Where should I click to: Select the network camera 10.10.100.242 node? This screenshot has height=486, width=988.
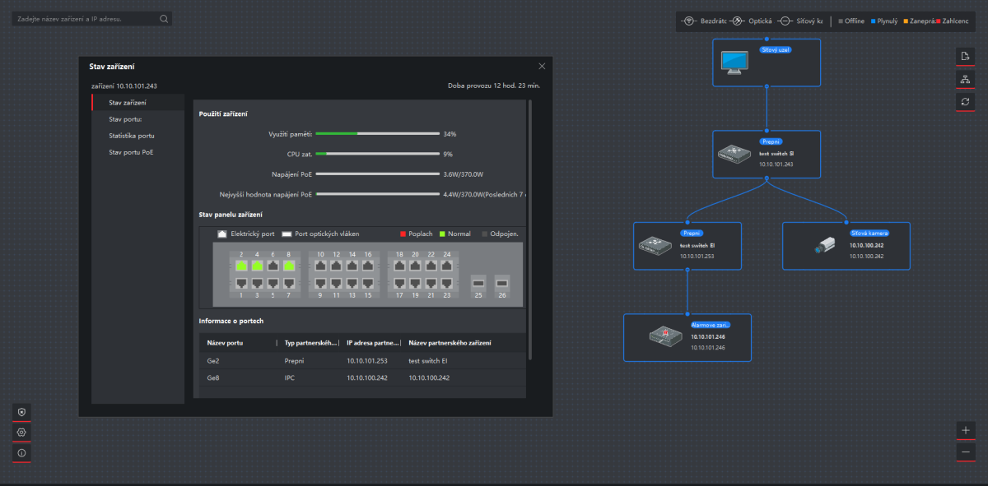coord(846,246)
